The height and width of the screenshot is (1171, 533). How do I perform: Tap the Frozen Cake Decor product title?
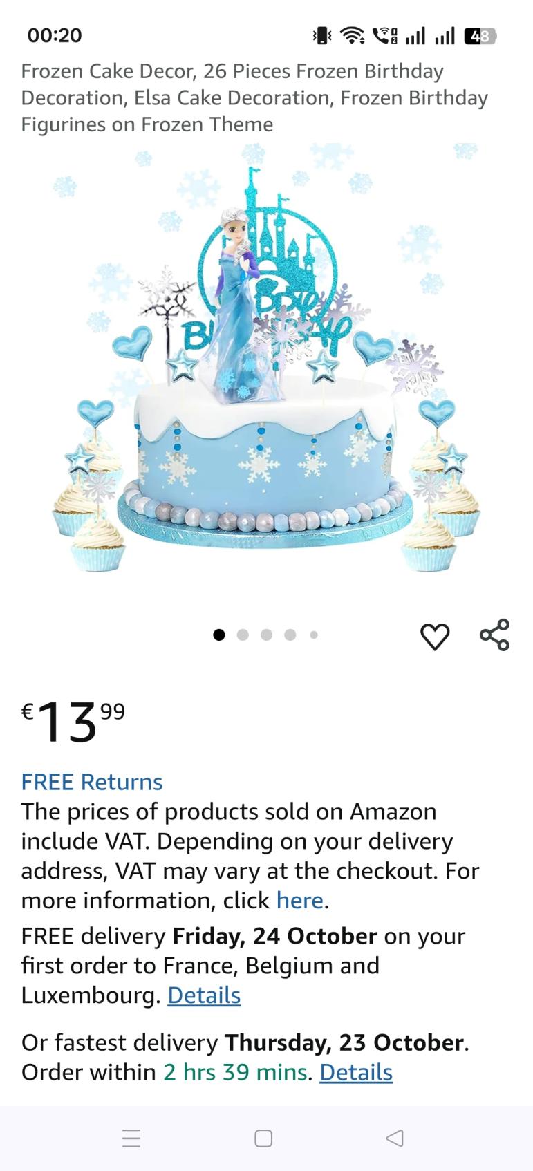click(x=254, y=97)
